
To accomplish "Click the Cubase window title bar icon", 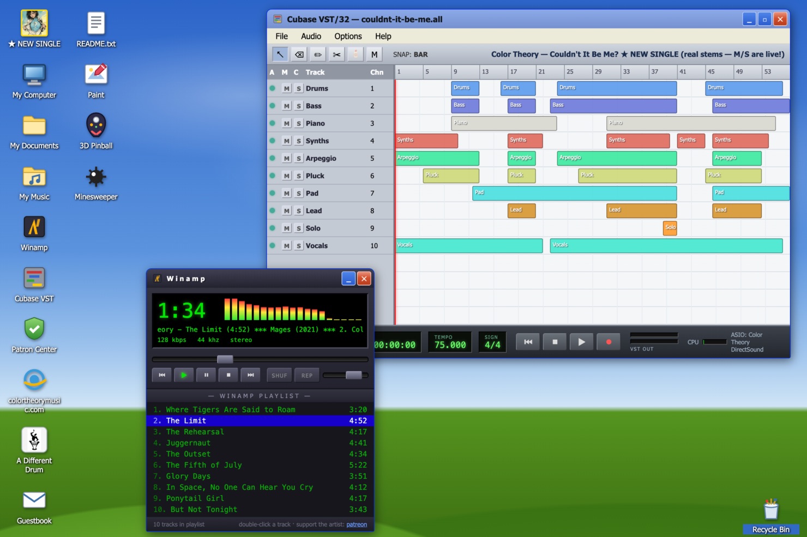I will (277, 19).
